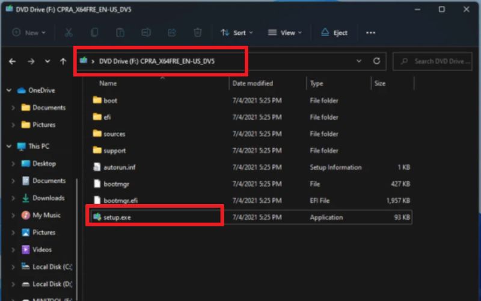Click the Cut scissors icon

pyautogui.click(x=69, y=33)
